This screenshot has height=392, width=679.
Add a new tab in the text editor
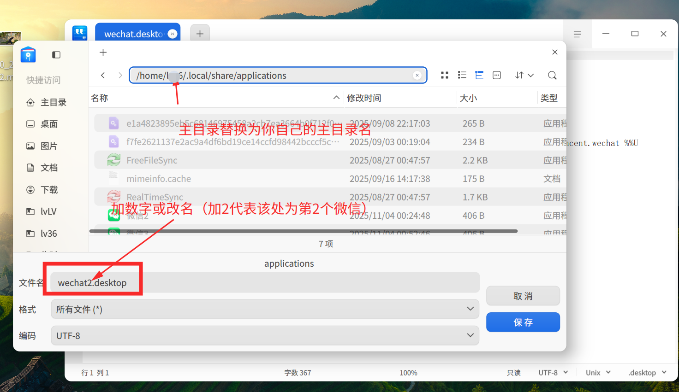point(200,34)
